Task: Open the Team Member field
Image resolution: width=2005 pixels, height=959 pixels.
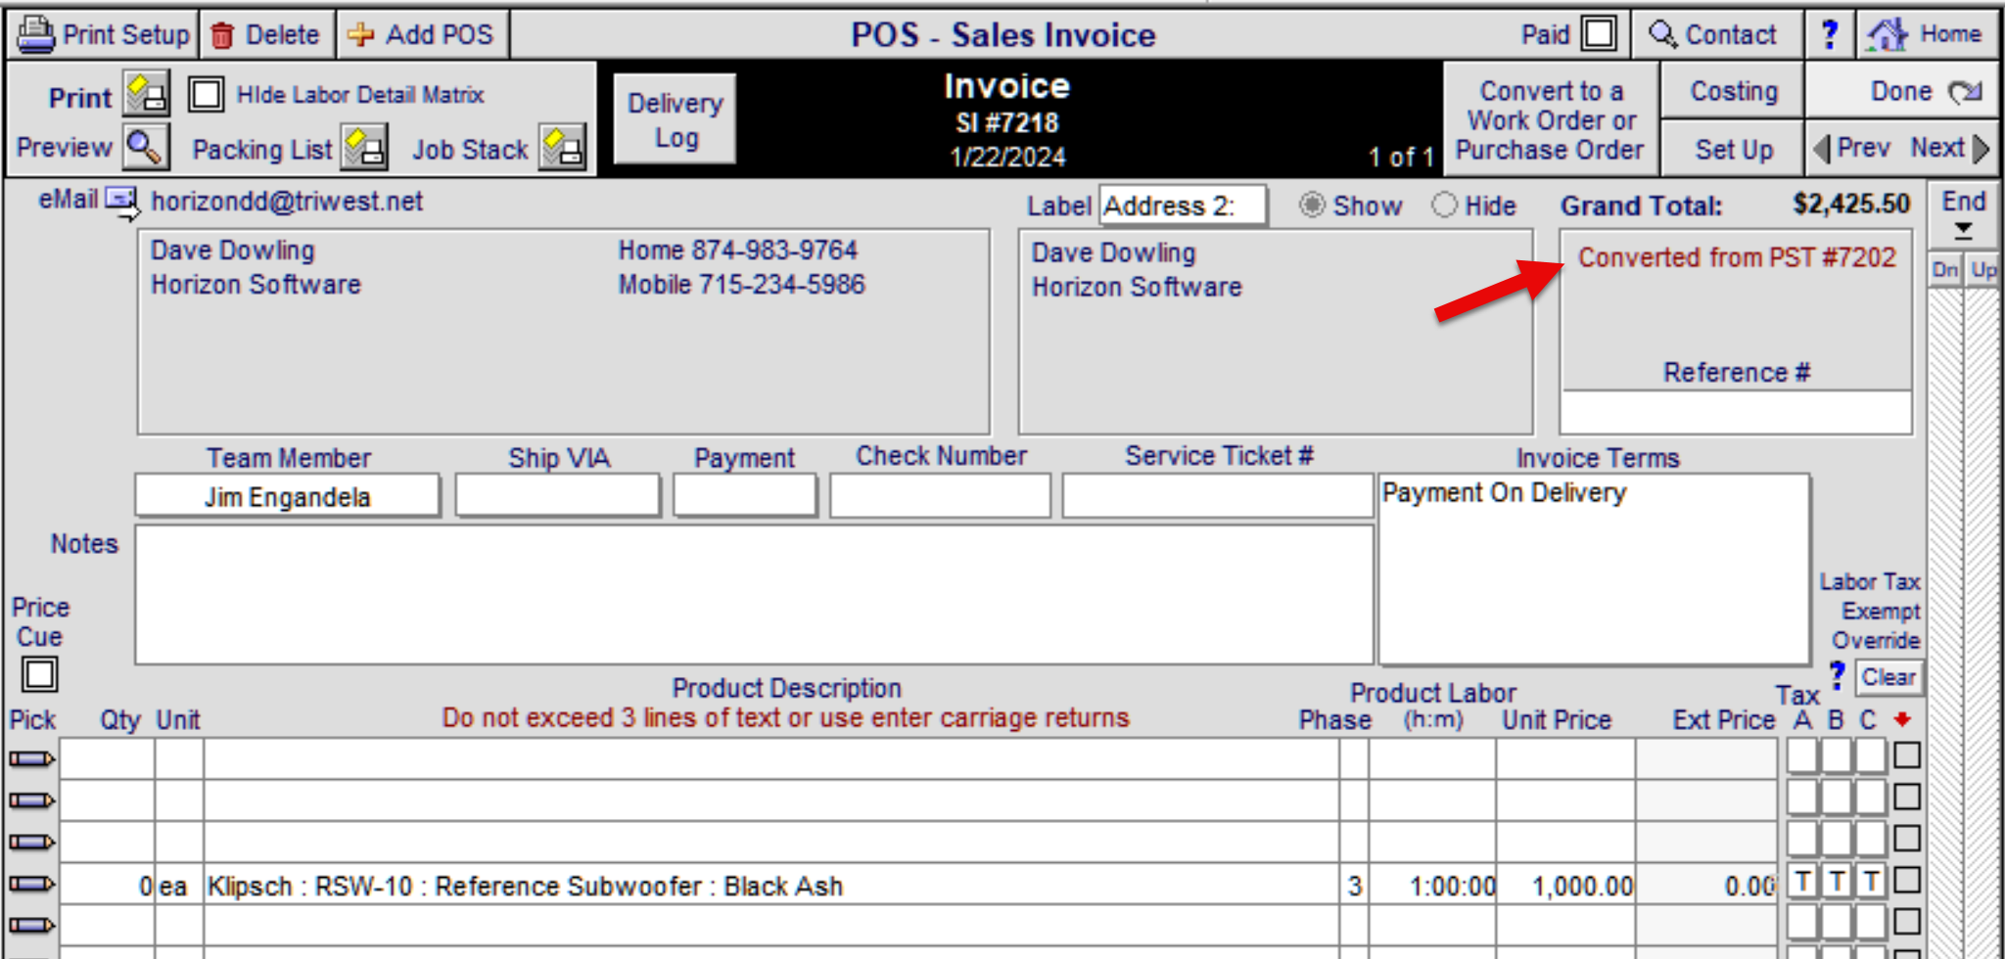Action: click(287, 496)
